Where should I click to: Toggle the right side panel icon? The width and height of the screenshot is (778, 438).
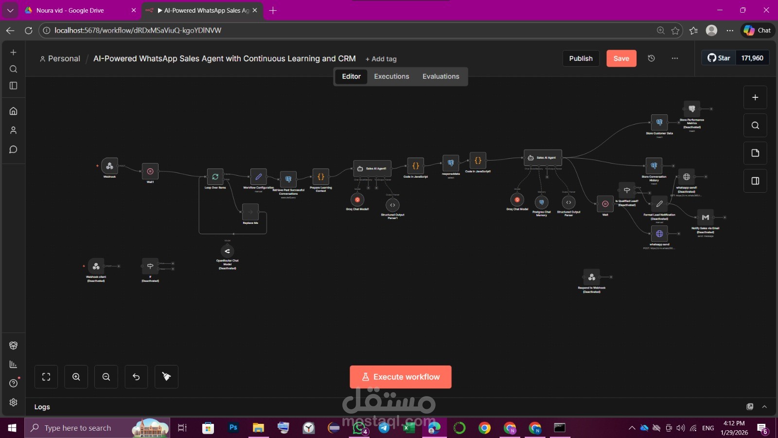pyautogui.click(x=755, y=181)
